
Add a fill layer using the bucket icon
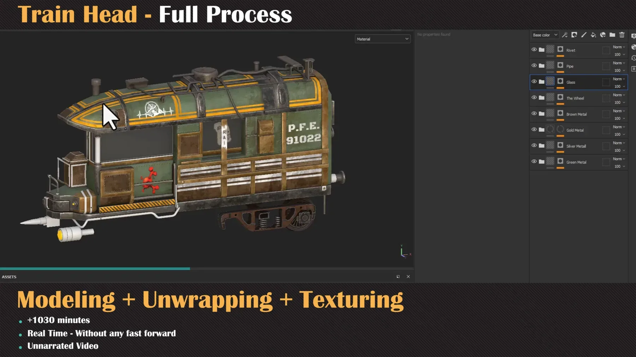pyautogui.click(x=594, y=35)
